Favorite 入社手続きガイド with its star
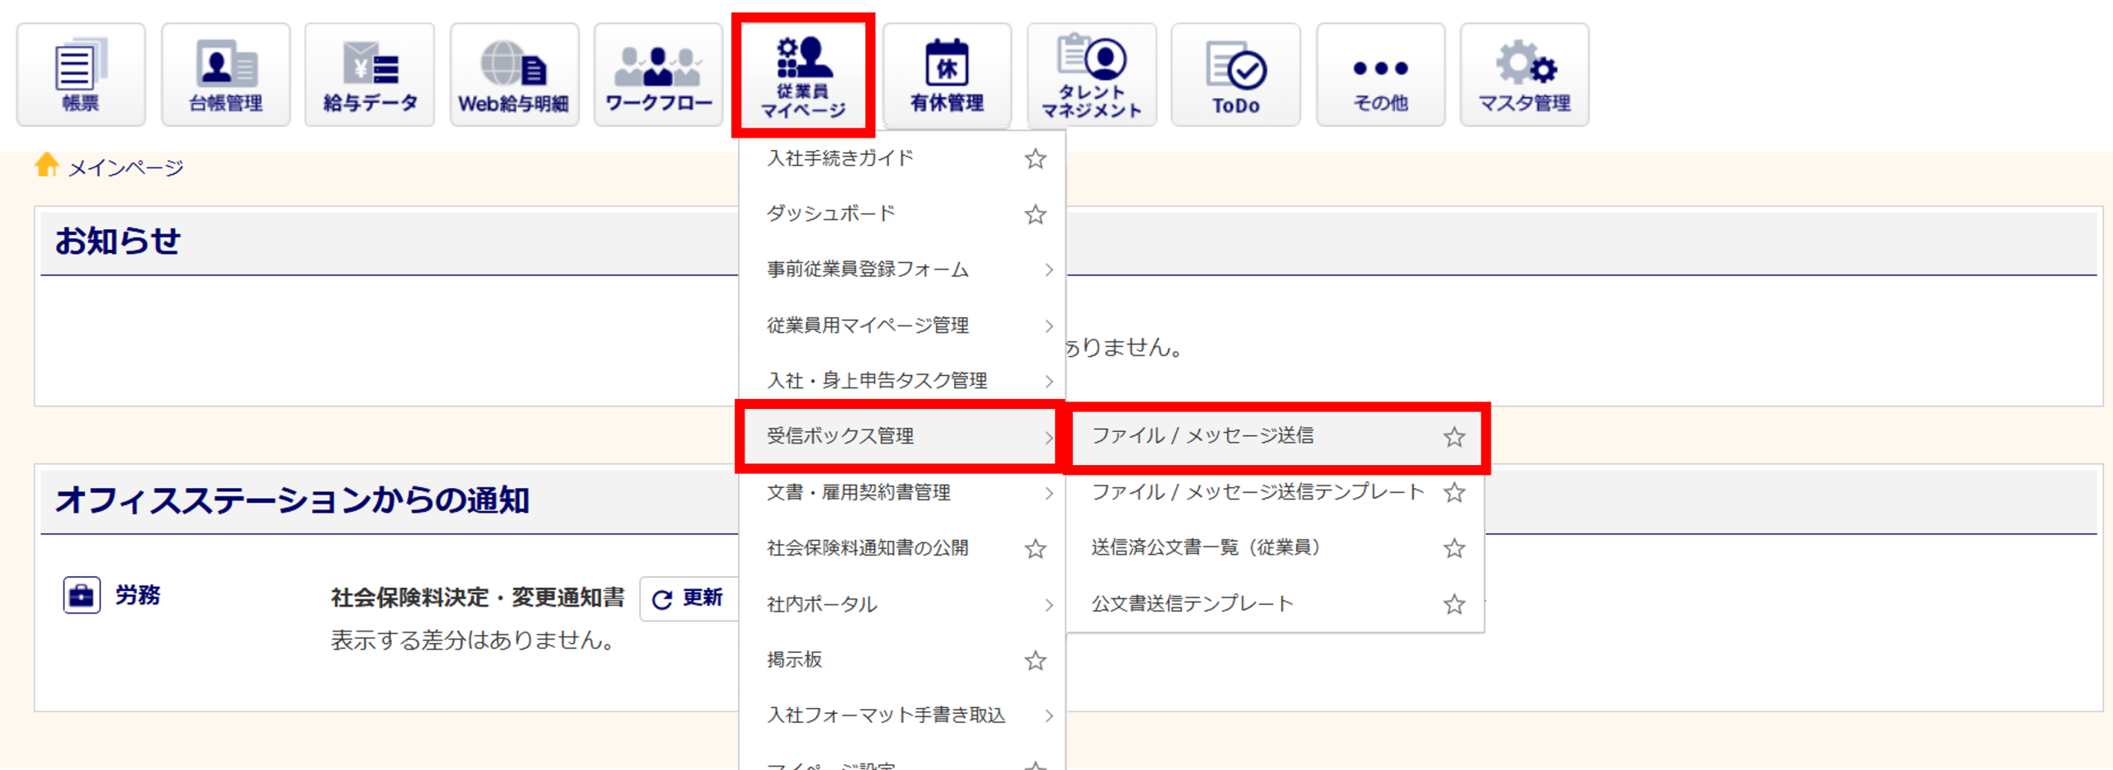Image resolution: width=2113 pixels, height=770 pixels. click(1035, 158)
